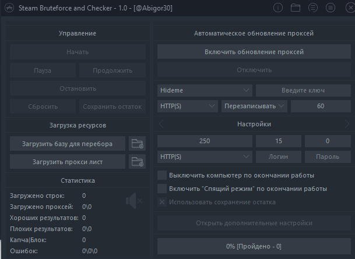Click the Ошибок: label

pos(24,251)
